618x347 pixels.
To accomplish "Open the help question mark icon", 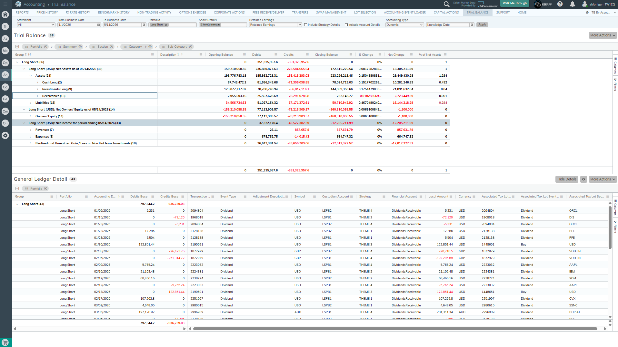I will point(560,4).
